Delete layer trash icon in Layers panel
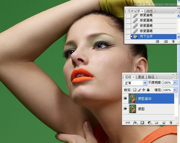 [x=171, y=123]
